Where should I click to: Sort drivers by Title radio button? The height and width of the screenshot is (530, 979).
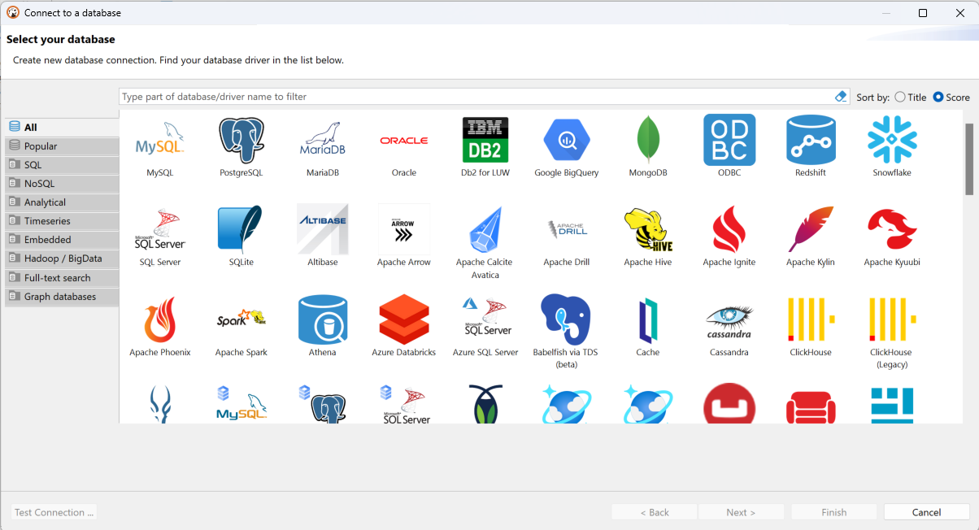click(900, 98)
